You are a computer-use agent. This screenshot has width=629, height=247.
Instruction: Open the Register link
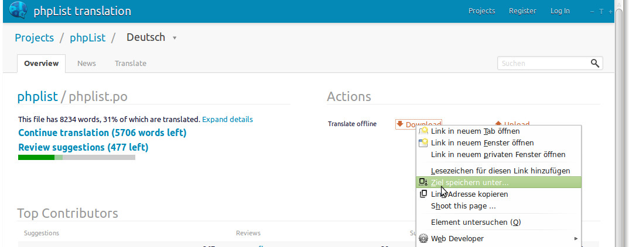522,11
